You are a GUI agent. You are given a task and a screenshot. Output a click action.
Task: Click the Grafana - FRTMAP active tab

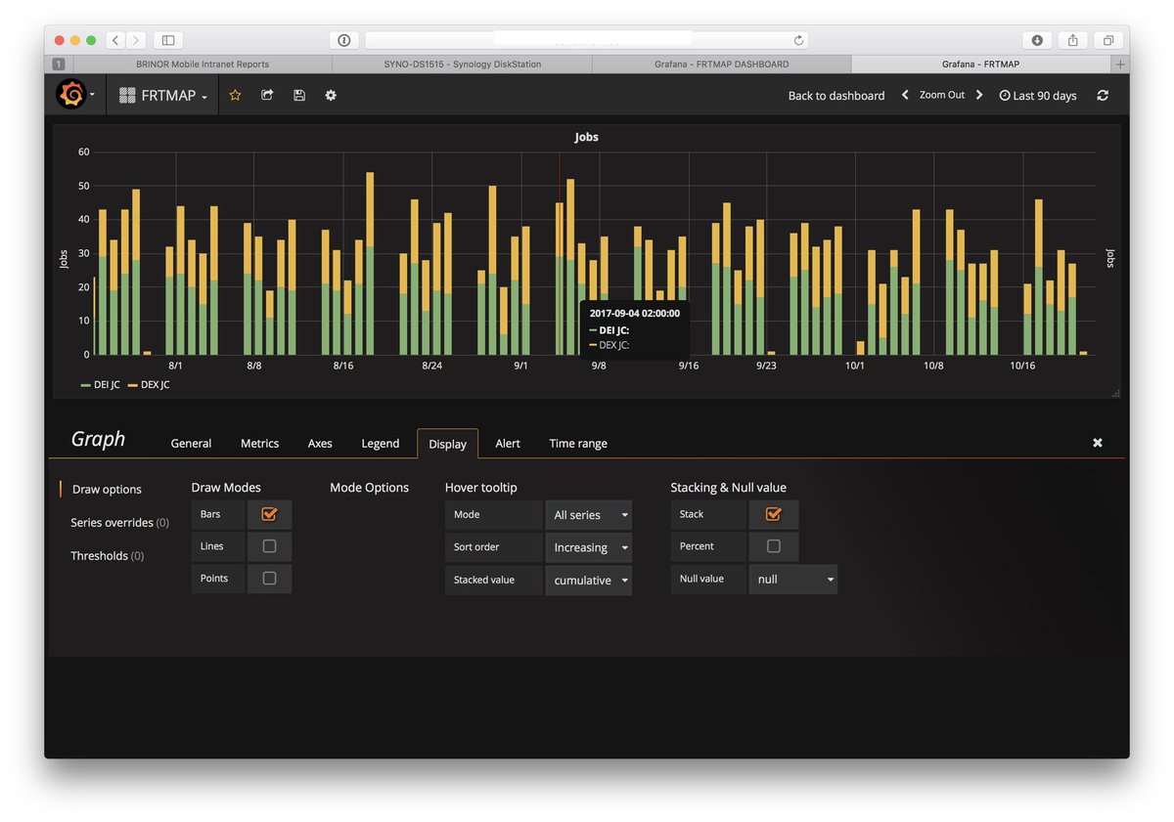981,64
